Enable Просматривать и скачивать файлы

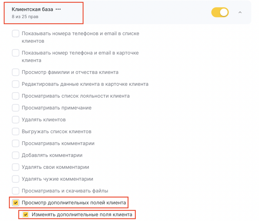(x=16, y=191)
